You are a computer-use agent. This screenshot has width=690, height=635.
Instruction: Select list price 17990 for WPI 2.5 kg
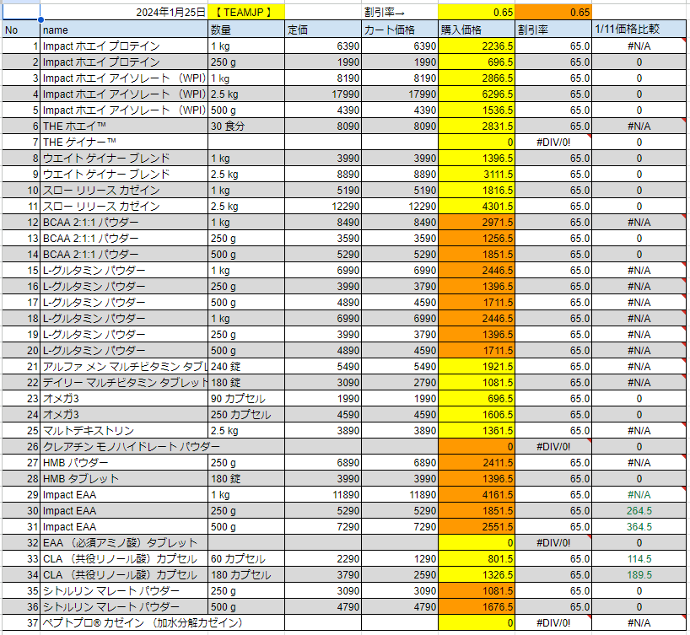click(323, 94)
